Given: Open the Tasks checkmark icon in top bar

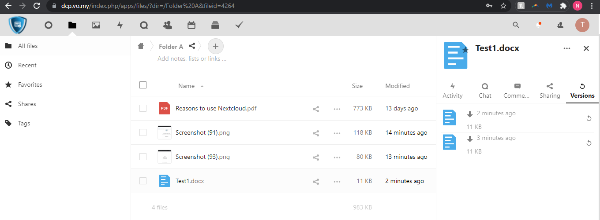Looking at the screenshot, I should pos(239,25).
